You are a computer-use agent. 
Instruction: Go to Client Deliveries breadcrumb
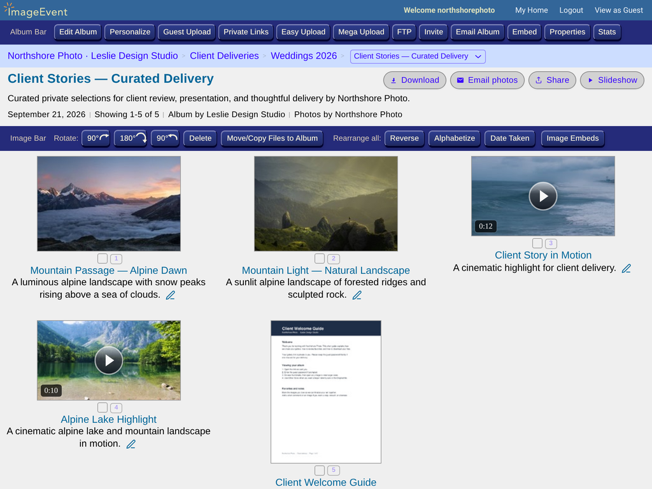pos(224,56)
